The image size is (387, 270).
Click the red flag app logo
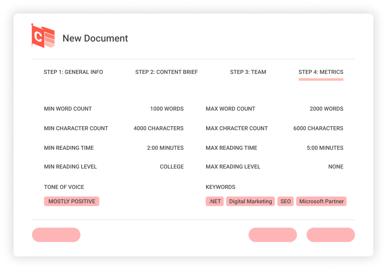(43, 36)
